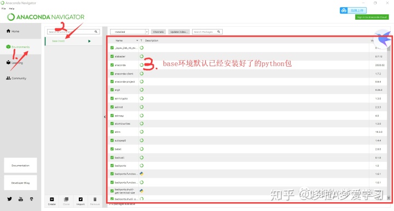This screenshot has width=394, height=211.
Task: Open Anaconda's Twitter page
Action: pos(9,199)
